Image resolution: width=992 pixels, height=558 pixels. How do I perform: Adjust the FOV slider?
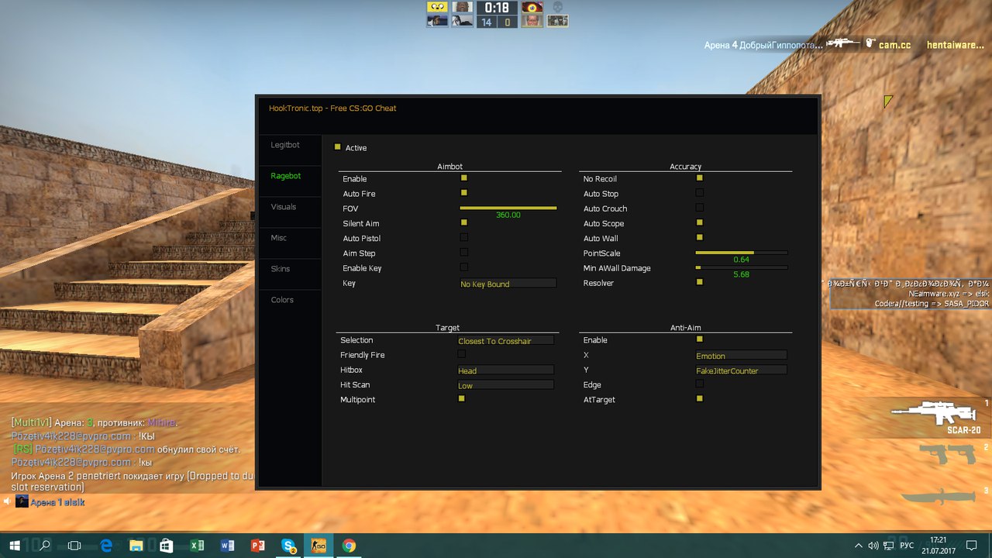(508, 208)
